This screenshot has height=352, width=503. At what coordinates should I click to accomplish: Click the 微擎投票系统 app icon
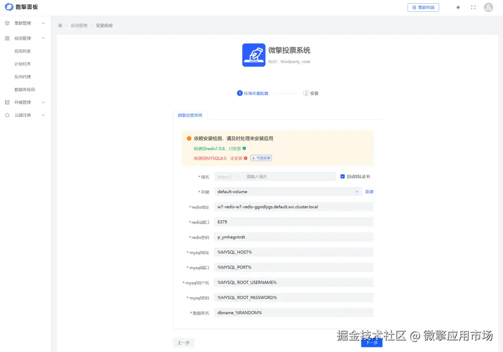[254, 55]
